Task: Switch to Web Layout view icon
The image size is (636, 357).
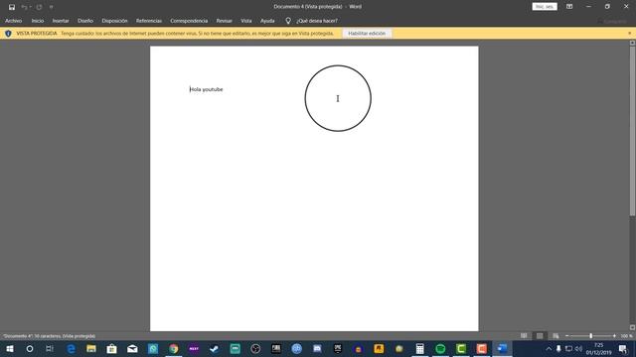Action: tap(556, 336)
